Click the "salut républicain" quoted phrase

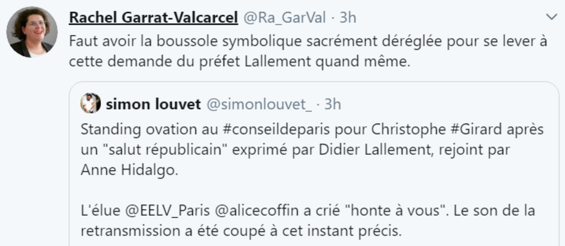pos(165,150)
